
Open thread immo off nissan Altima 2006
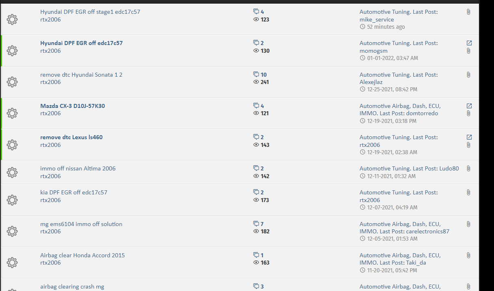click(x=78, y=168)
